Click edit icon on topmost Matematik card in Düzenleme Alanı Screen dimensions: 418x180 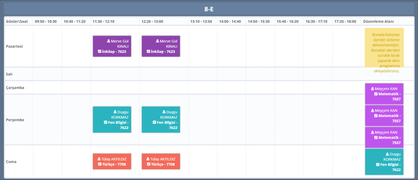tap(376, 94)
